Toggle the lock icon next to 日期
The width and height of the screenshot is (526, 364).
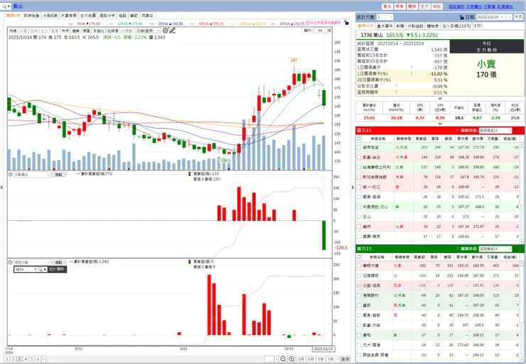point(461,17)
